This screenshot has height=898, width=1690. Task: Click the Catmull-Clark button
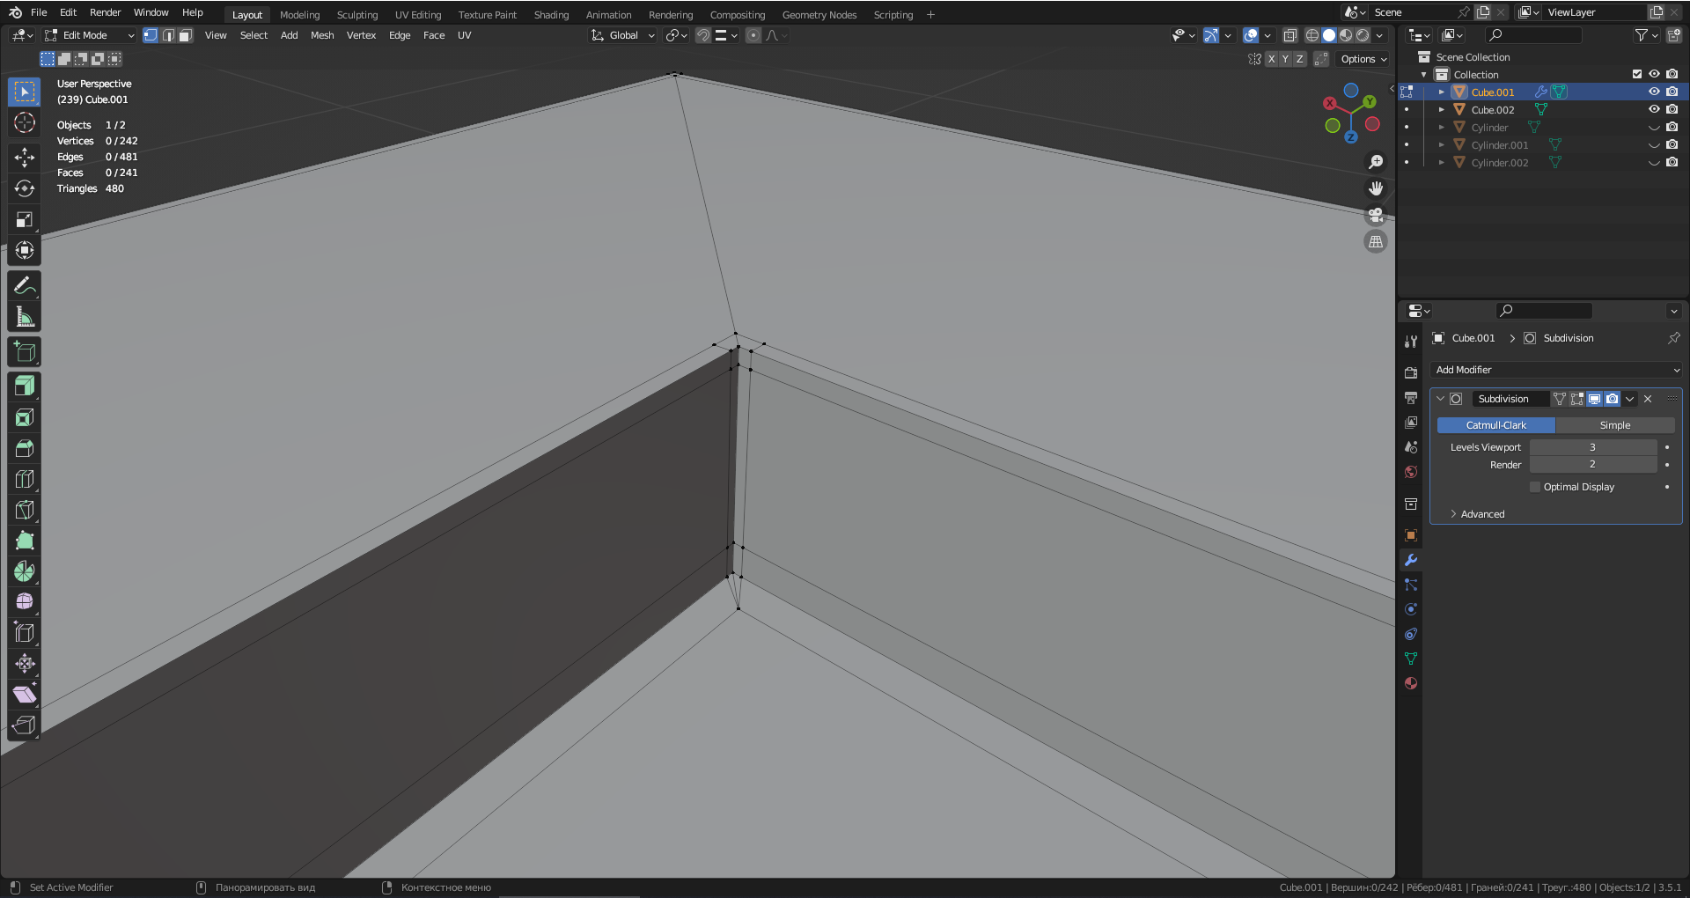1495,425
